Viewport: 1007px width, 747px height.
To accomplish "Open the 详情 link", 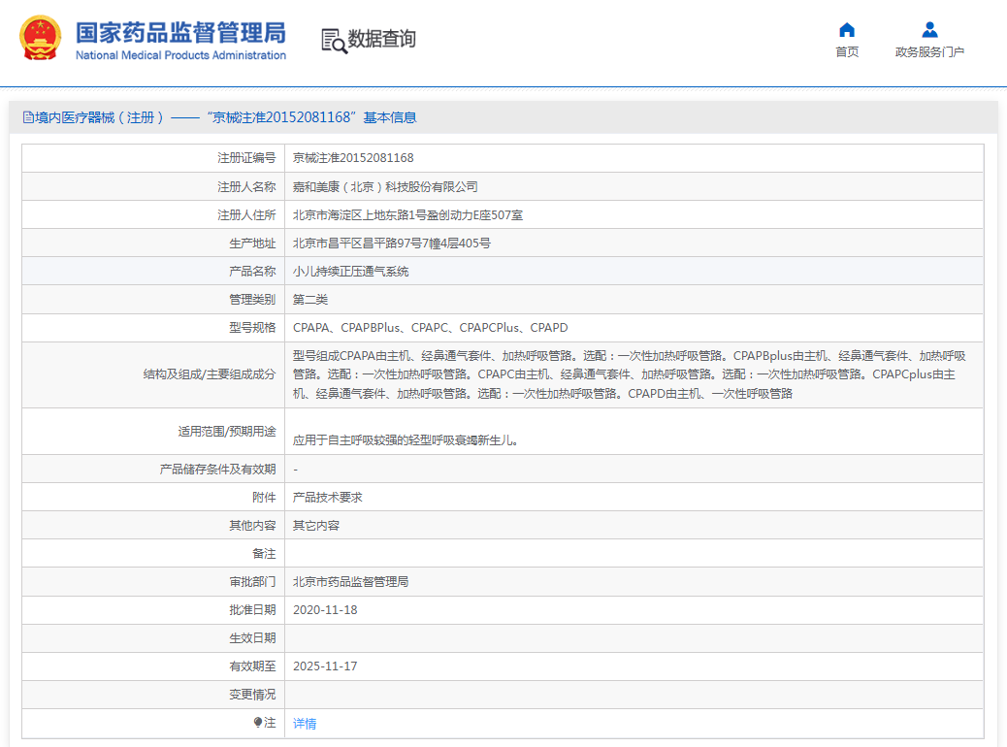I will [305, 724].
